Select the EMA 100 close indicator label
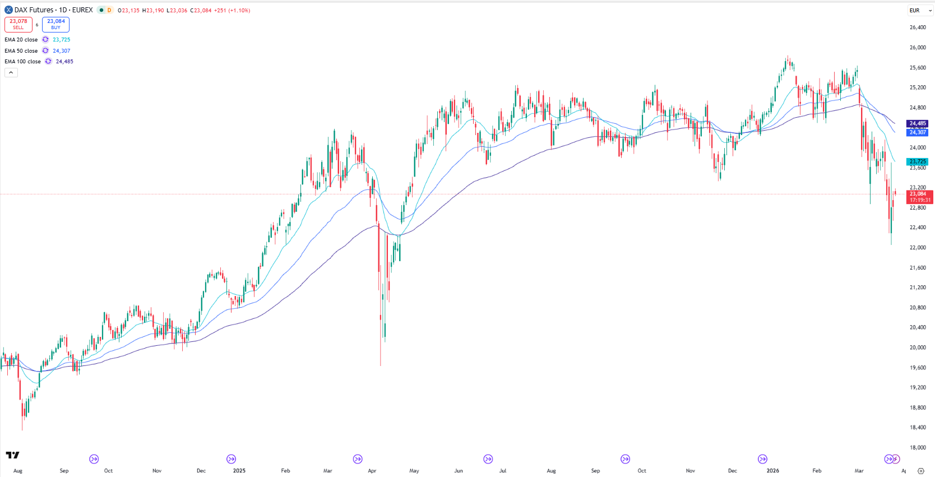935x477 pixels. click(x=22, y=62)
